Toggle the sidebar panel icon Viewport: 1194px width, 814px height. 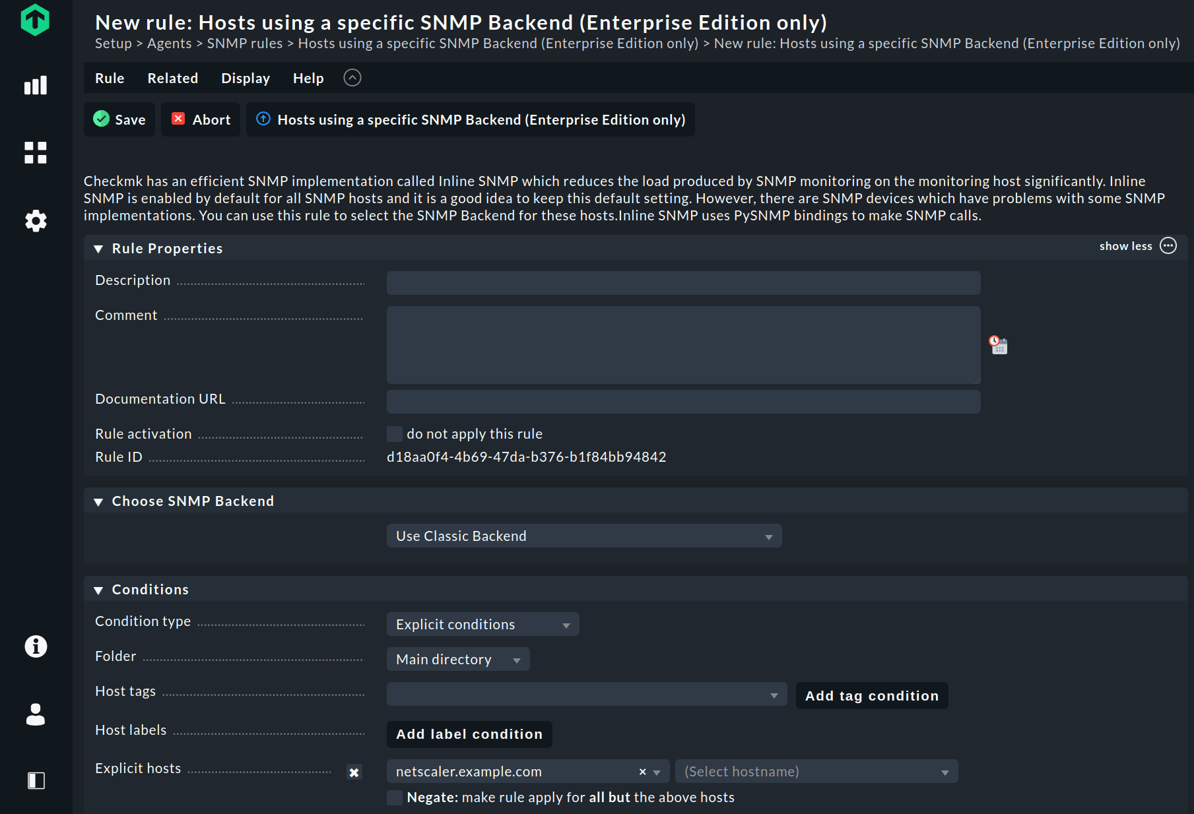(36, 780)
